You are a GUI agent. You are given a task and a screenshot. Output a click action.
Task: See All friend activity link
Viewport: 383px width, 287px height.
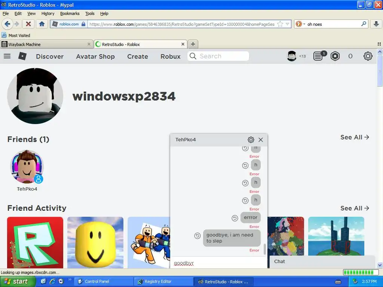click(355, 208)
